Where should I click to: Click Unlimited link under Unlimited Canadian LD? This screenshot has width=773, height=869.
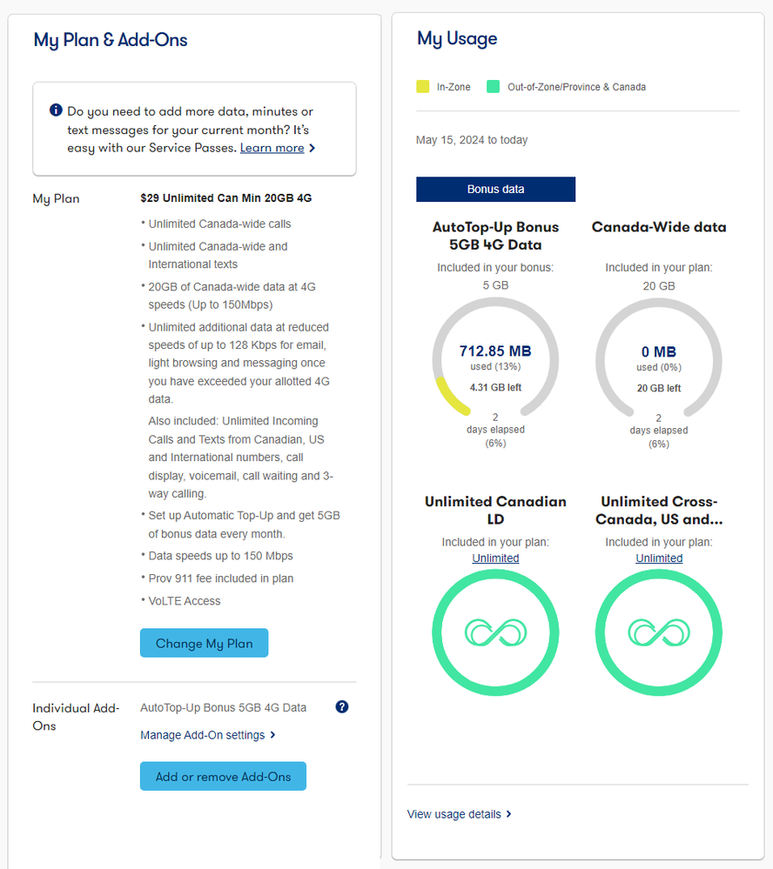click(x=495, y=558)
